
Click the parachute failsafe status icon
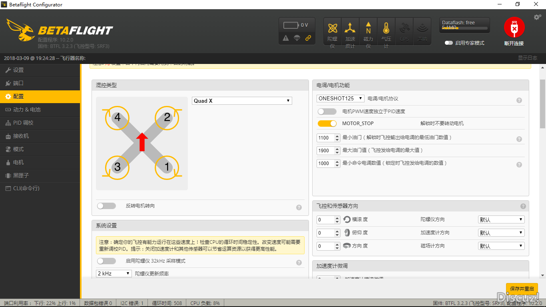click(297, 38)
